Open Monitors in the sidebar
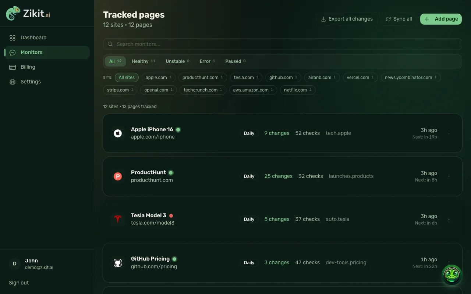 pos(47,53)
